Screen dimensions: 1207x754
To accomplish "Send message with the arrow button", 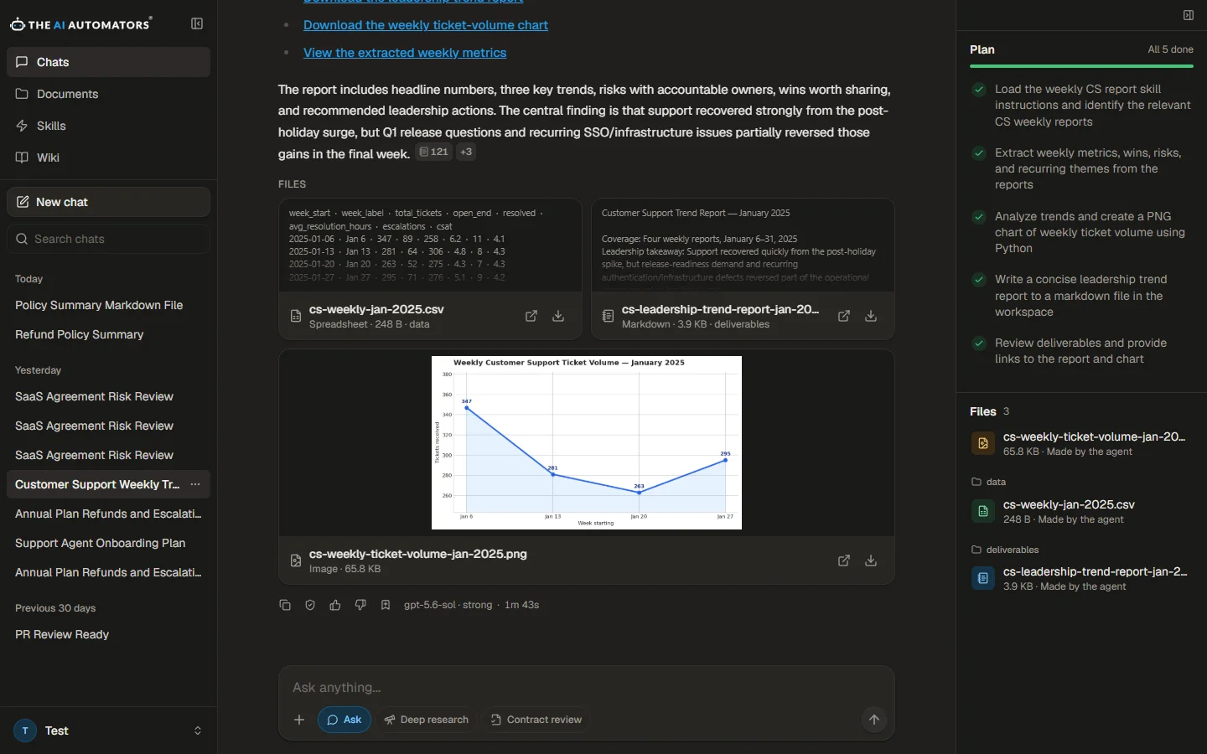I will point(874,720).
